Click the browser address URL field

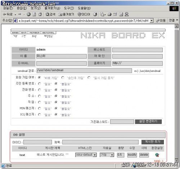84,21
